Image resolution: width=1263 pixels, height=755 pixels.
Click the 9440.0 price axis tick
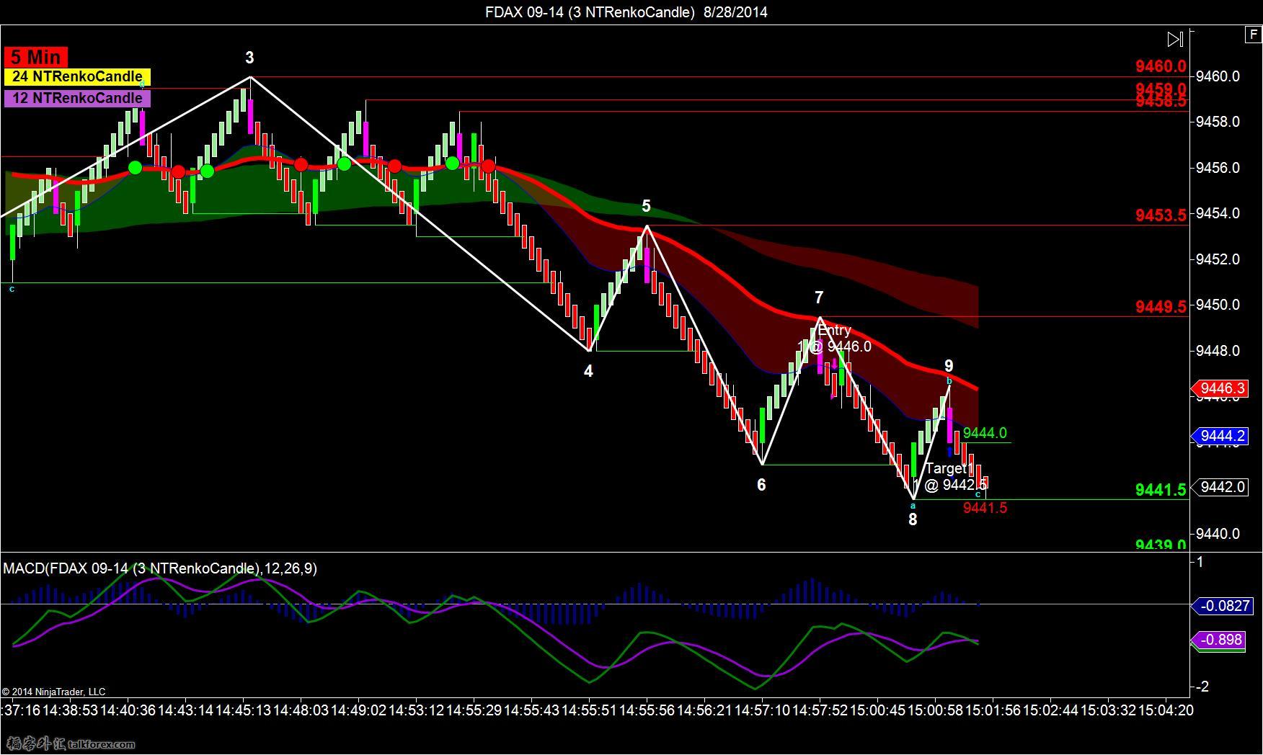point(1218,534)
